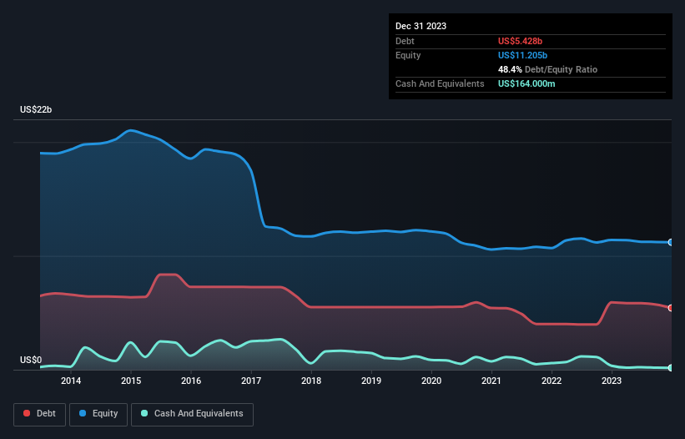Click the Equity label in tooltip
This screenshot has height=439, width=685.
point(408,55)
